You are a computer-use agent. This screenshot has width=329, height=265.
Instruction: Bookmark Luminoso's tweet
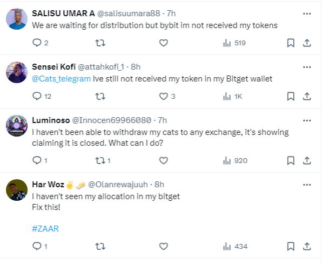point(290,160)
